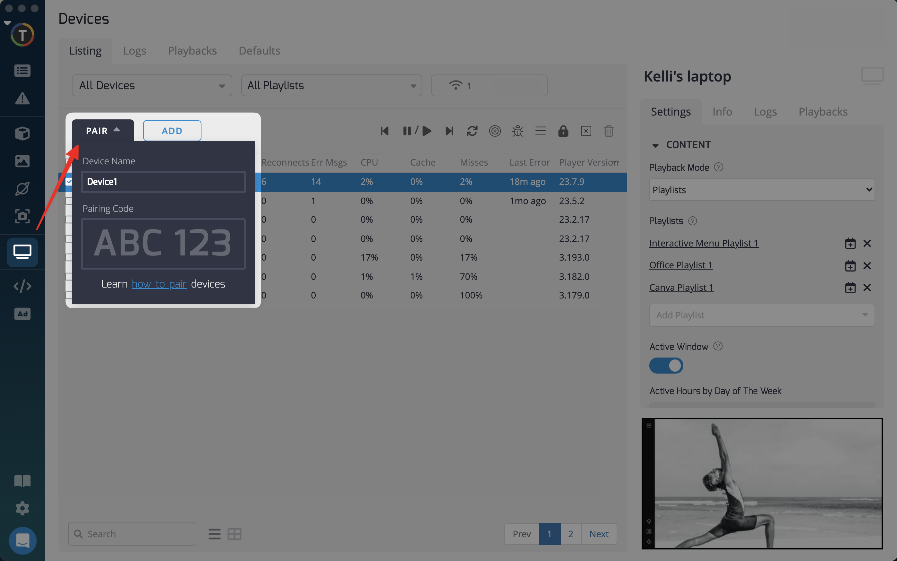Open the code embed sidebar icon
This screenshot has height=561, width=897.
(22, 286)
